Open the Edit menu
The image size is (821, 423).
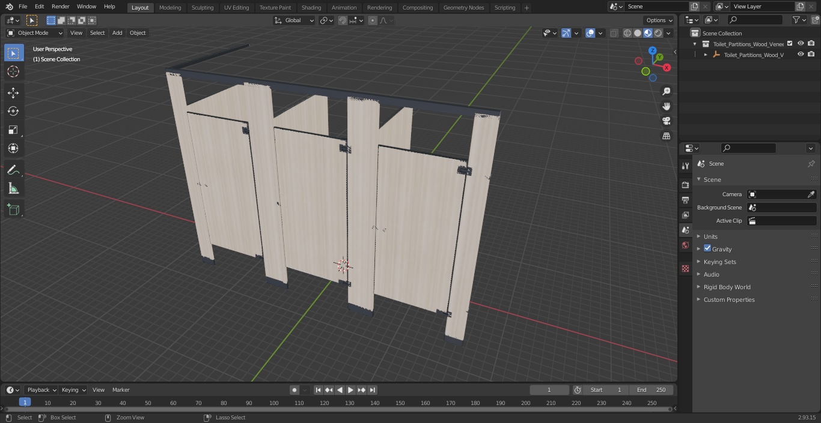point(39,7)
